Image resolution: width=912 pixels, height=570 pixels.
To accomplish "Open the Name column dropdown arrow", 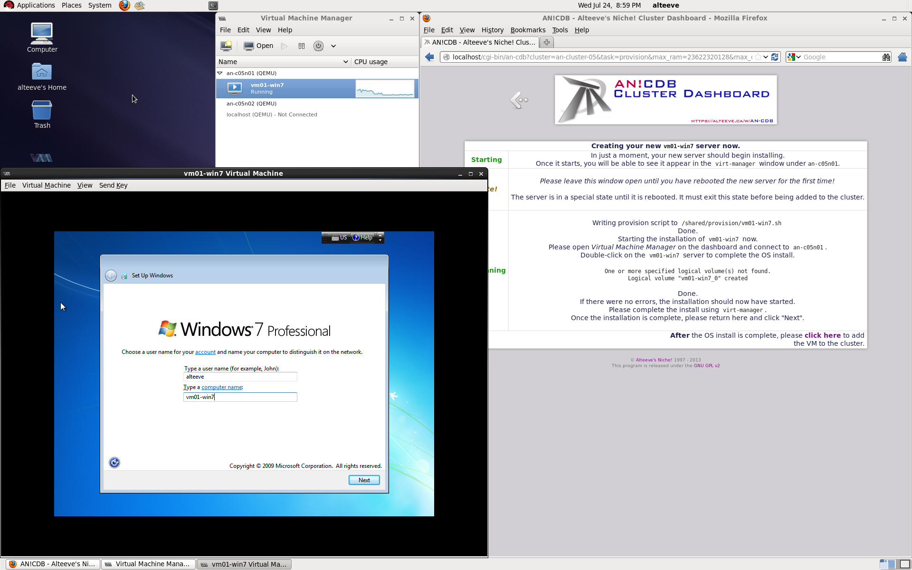I will 345,62.
